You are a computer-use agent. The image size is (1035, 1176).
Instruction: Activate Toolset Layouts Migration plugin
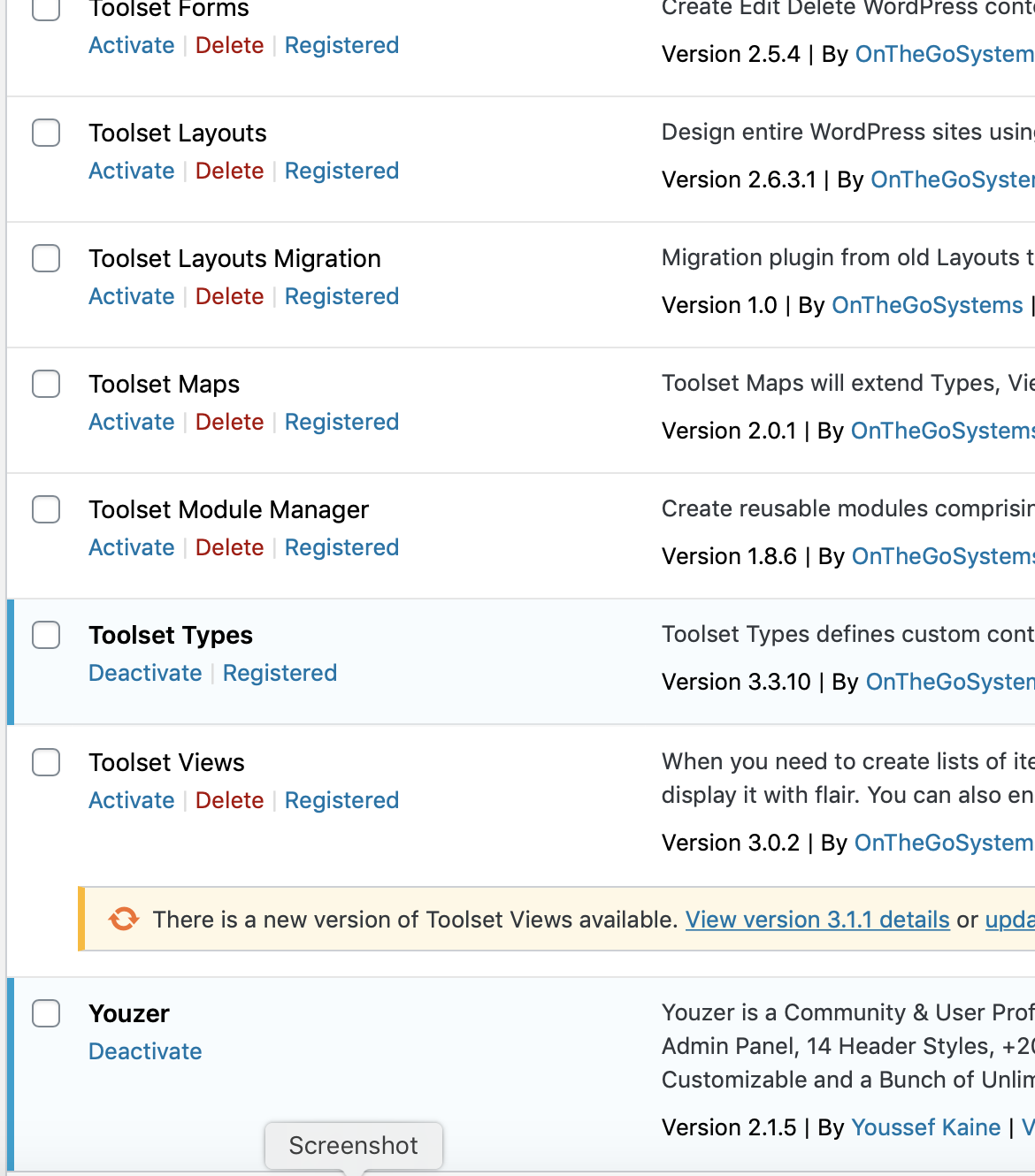coord(132,296)
